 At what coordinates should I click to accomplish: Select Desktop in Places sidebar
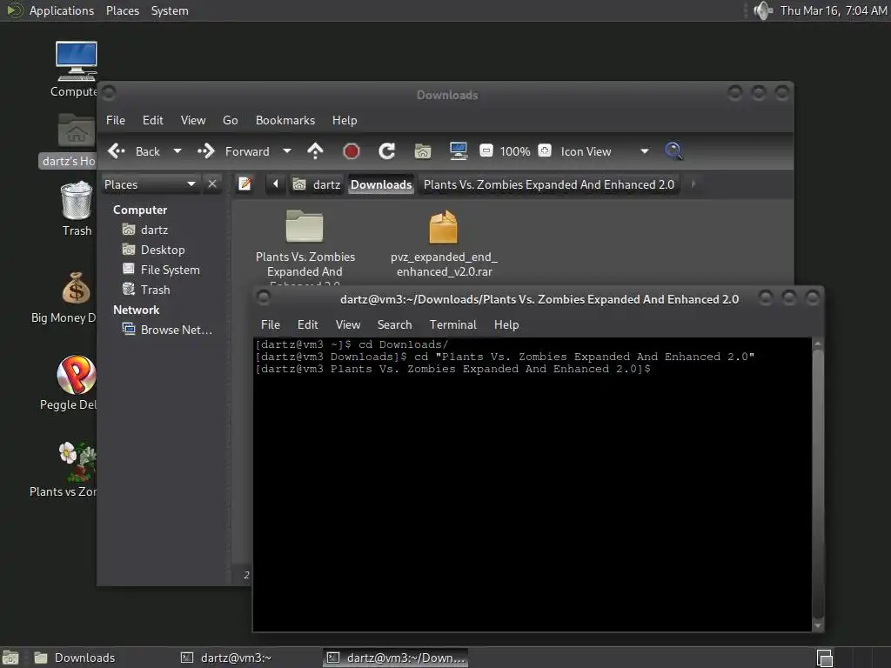[163, 250]
